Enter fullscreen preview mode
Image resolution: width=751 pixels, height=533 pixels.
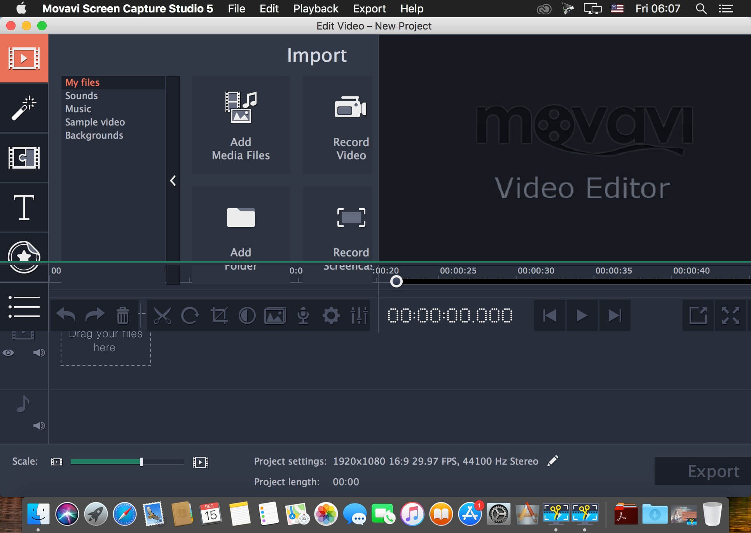pos(731,315)
